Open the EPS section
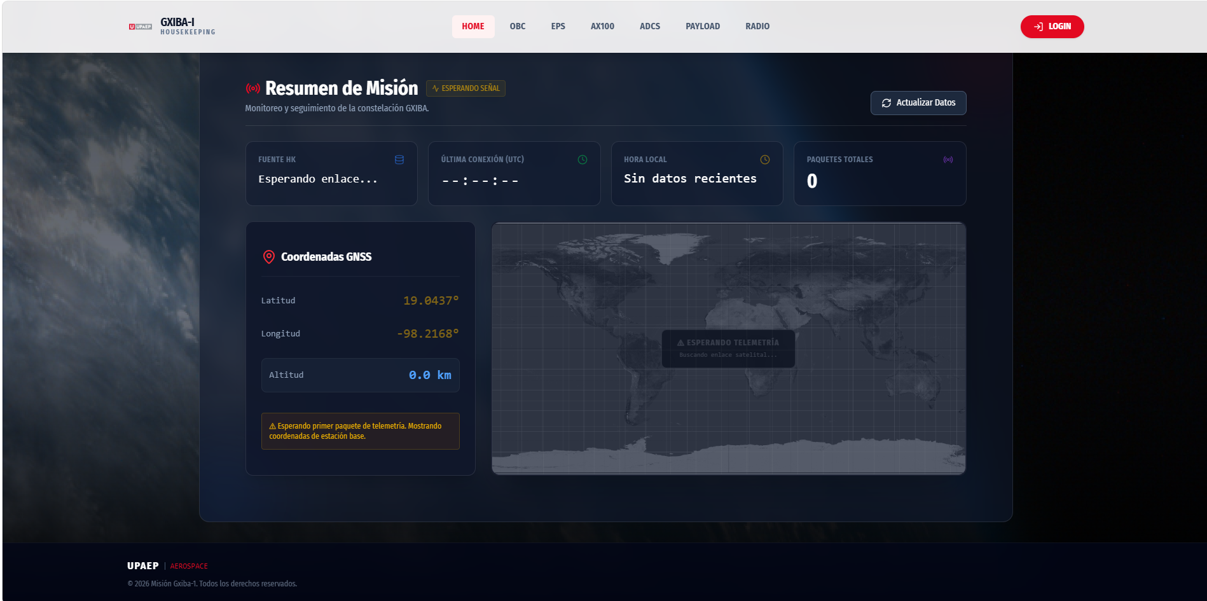1207x601 pixels. pyautogui.click(x=558, y=26)
